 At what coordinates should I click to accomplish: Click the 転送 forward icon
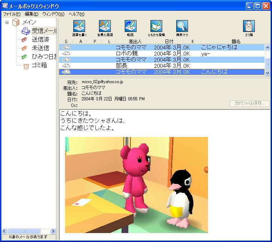pos(130,26)
